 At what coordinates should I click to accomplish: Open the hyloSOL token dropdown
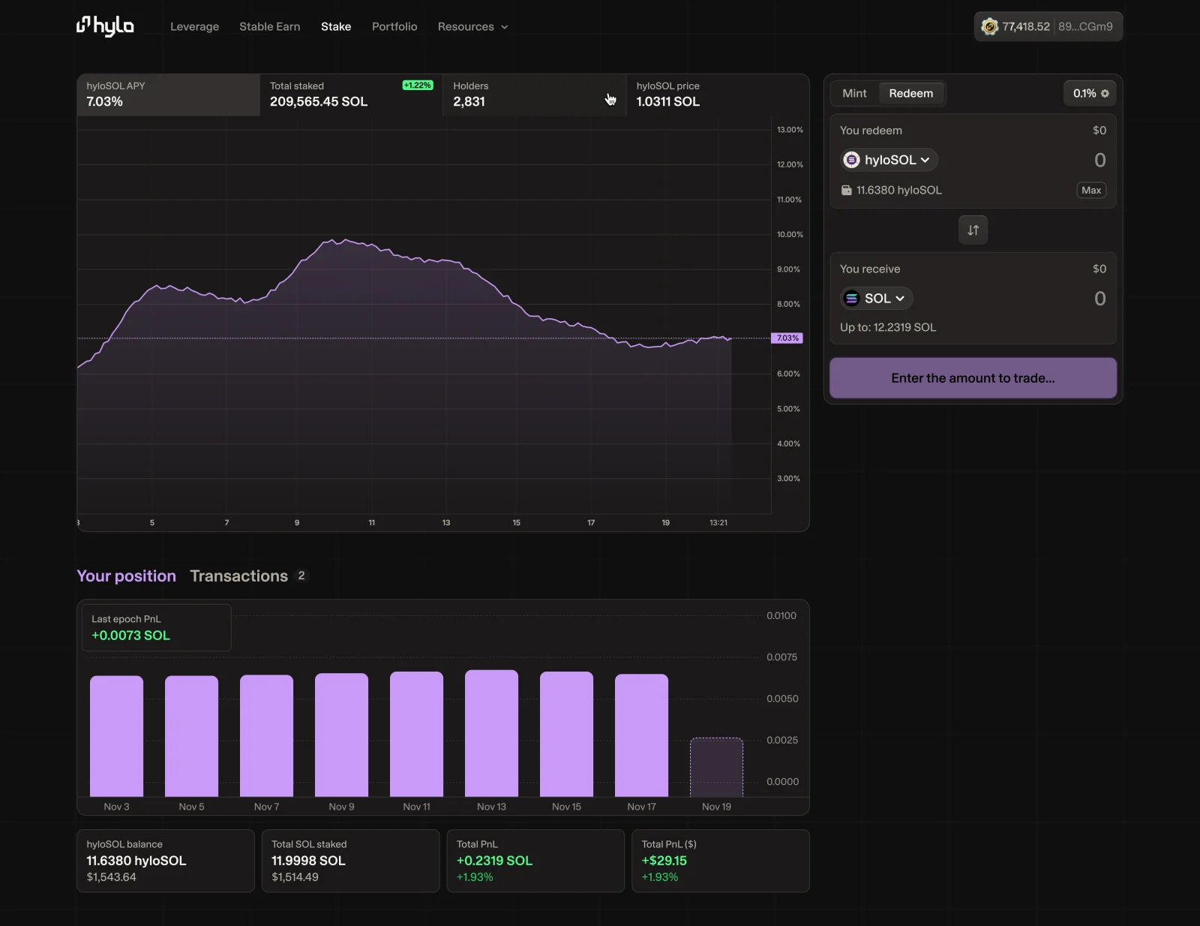tap(889, 160)
